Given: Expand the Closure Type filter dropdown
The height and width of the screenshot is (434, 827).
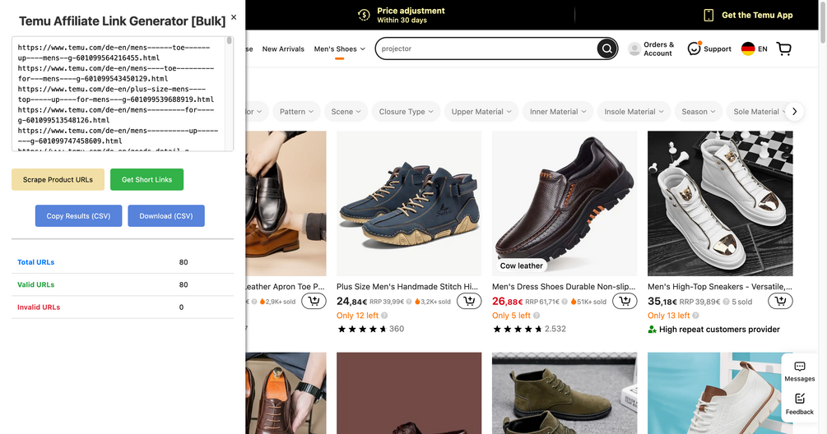Looking at the screenshot, I should tap(406, 112).
